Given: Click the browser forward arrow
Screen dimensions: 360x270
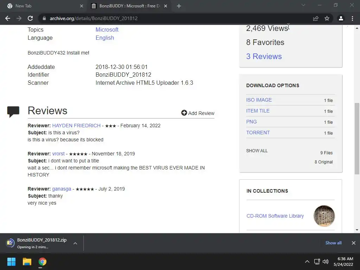Looking at the screenshot, I should (19, 18).
